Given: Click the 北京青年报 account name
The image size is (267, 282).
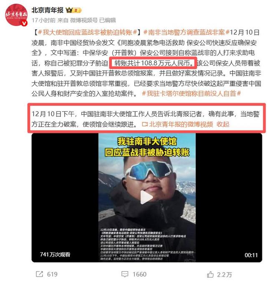Looking at the screenshot, I should pyautogui.click(x=48, y=10).
